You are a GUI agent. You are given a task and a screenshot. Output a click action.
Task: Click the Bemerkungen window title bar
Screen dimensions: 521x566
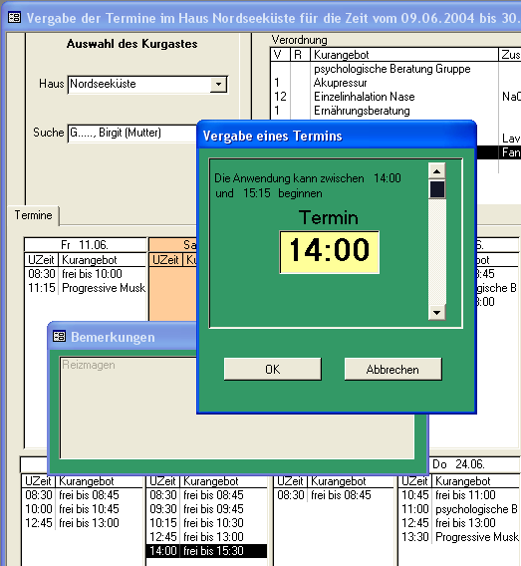(123, 337)
